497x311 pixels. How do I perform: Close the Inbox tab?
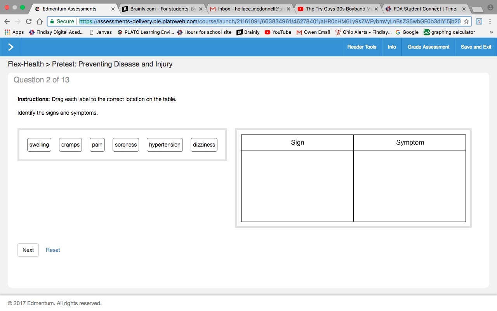(288, 9)
